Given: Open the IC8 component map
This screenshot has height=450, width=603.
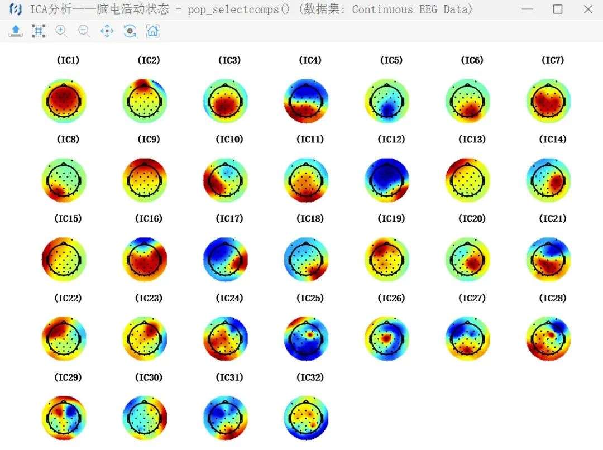Looking at the screenshot, I should click(64, 180).
